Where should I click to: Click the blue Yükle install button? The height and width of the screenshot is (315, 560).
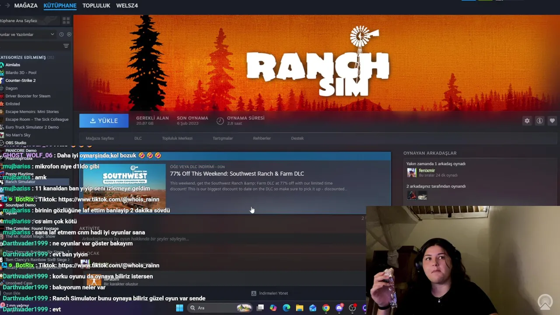(104, 121)
